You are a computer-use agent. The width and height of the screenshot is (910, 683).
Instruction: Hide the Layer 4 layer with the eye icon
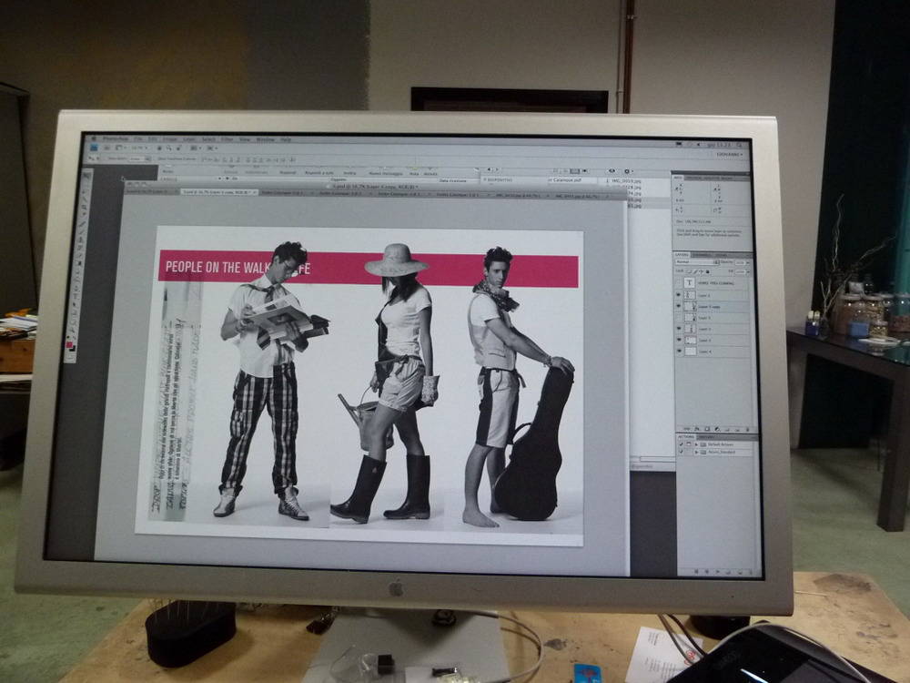tap(679, 351)
